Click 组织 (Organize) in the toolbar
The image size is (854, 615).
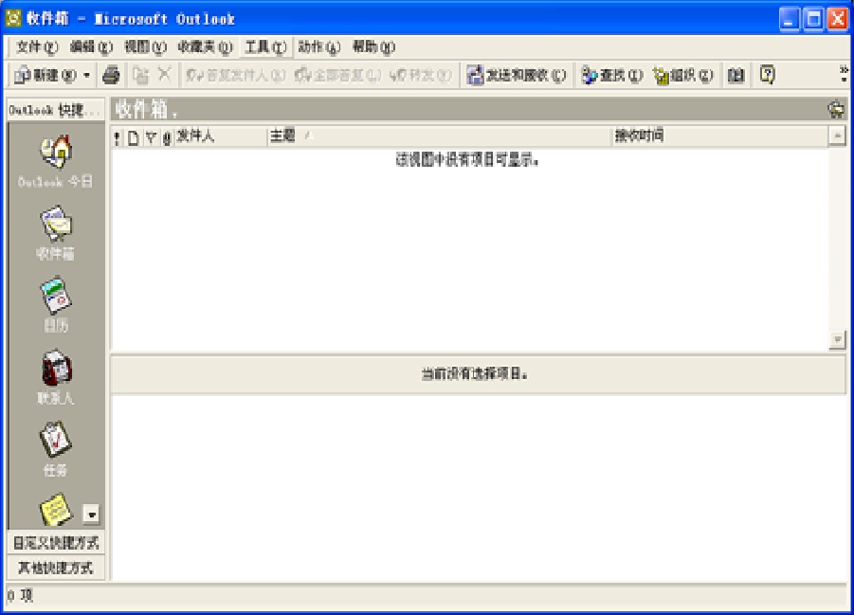coord(683,75)
